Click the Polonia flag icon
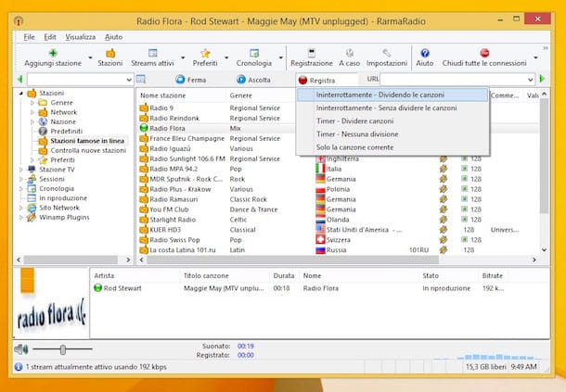The width and height of the screenshot is (566, 392). click(320, 189)
